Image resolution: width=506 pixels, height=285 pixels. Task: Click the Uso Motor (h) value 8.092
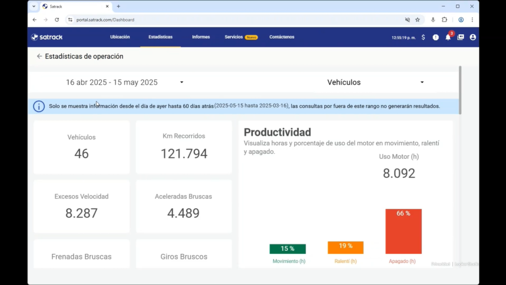click(x=399, y=173)
